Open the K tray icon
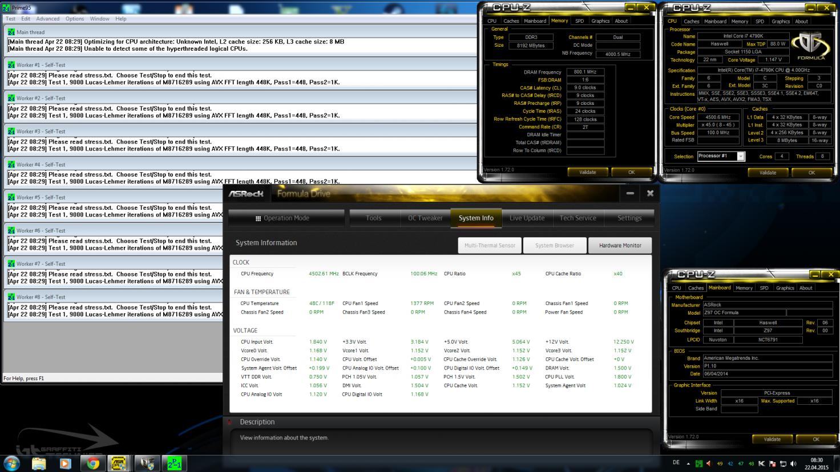Screen dimensions: 840x472 [761, 463]
